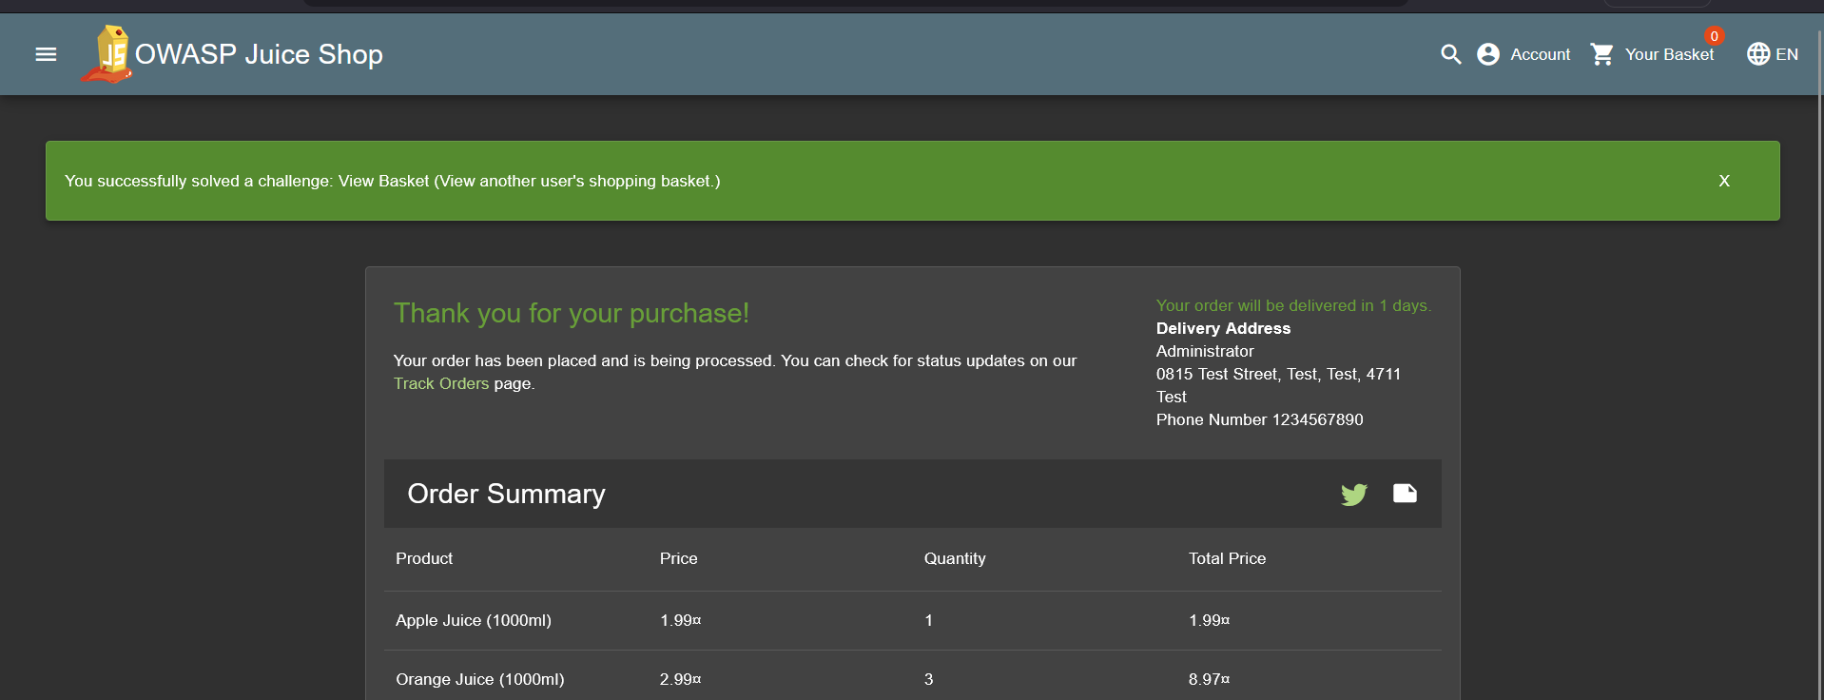
Task: Expand the Account menu label
Action: [1540, 54]
